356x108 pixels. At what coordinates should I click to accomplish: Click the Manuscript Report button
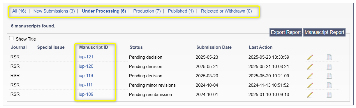coord(325,32)
